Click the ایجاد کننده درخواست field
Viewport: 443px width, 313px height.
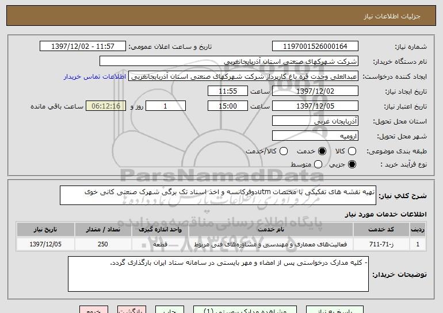(x=243, y=76)
